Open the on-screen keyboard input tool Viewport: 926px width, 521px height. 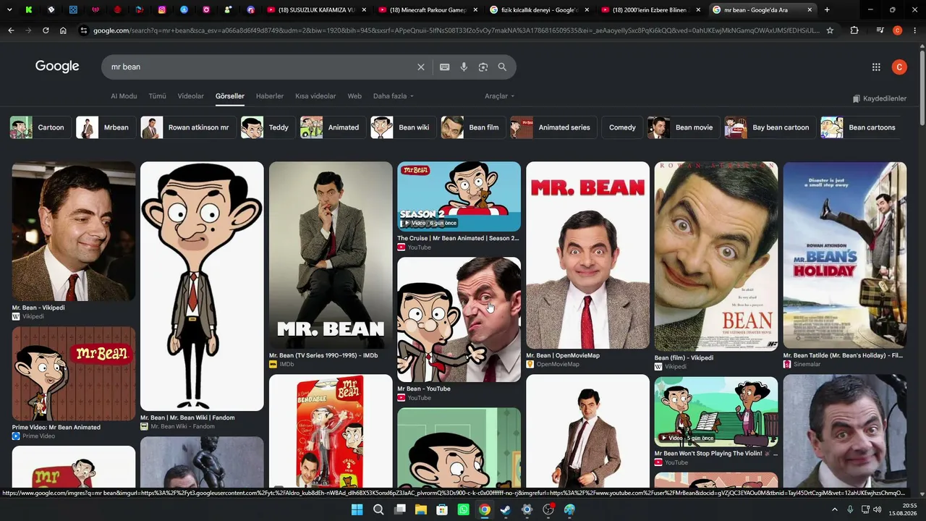(x=445, y=67)
